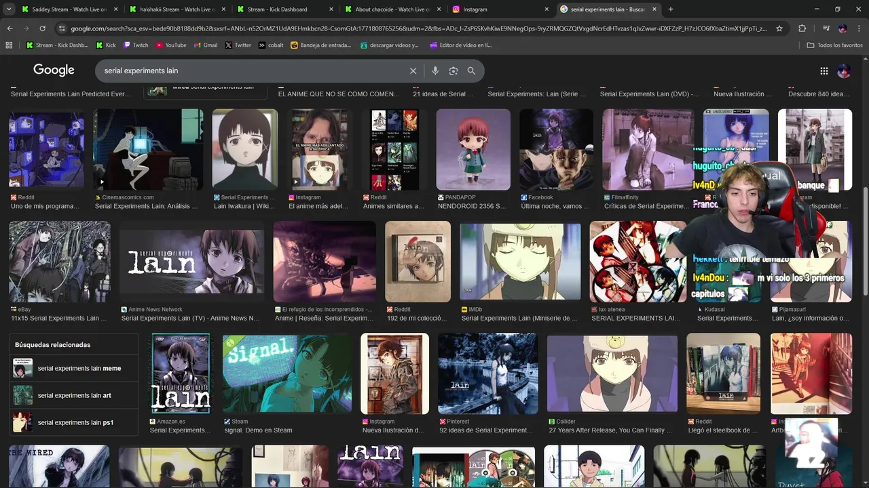Open Chrome media control icon
Screen dimensions: 869x488
pyautogui.click(x=826, y=28)
